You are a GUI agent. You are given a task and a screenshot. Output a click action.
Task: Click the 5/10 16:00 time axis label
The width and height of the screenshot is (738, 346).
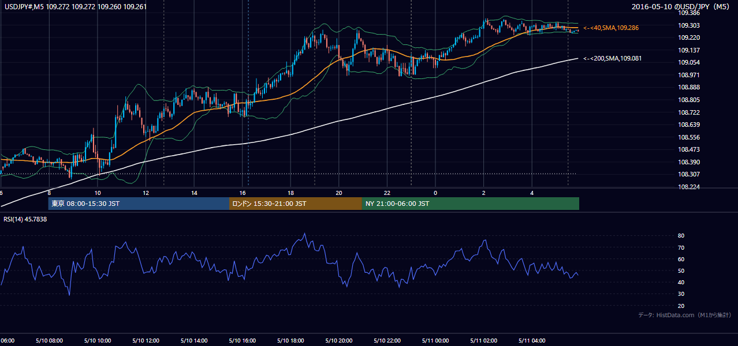click(243, 341)
